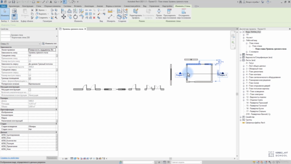
Task: Select sheet 7 - План полов
Action: 252,83
